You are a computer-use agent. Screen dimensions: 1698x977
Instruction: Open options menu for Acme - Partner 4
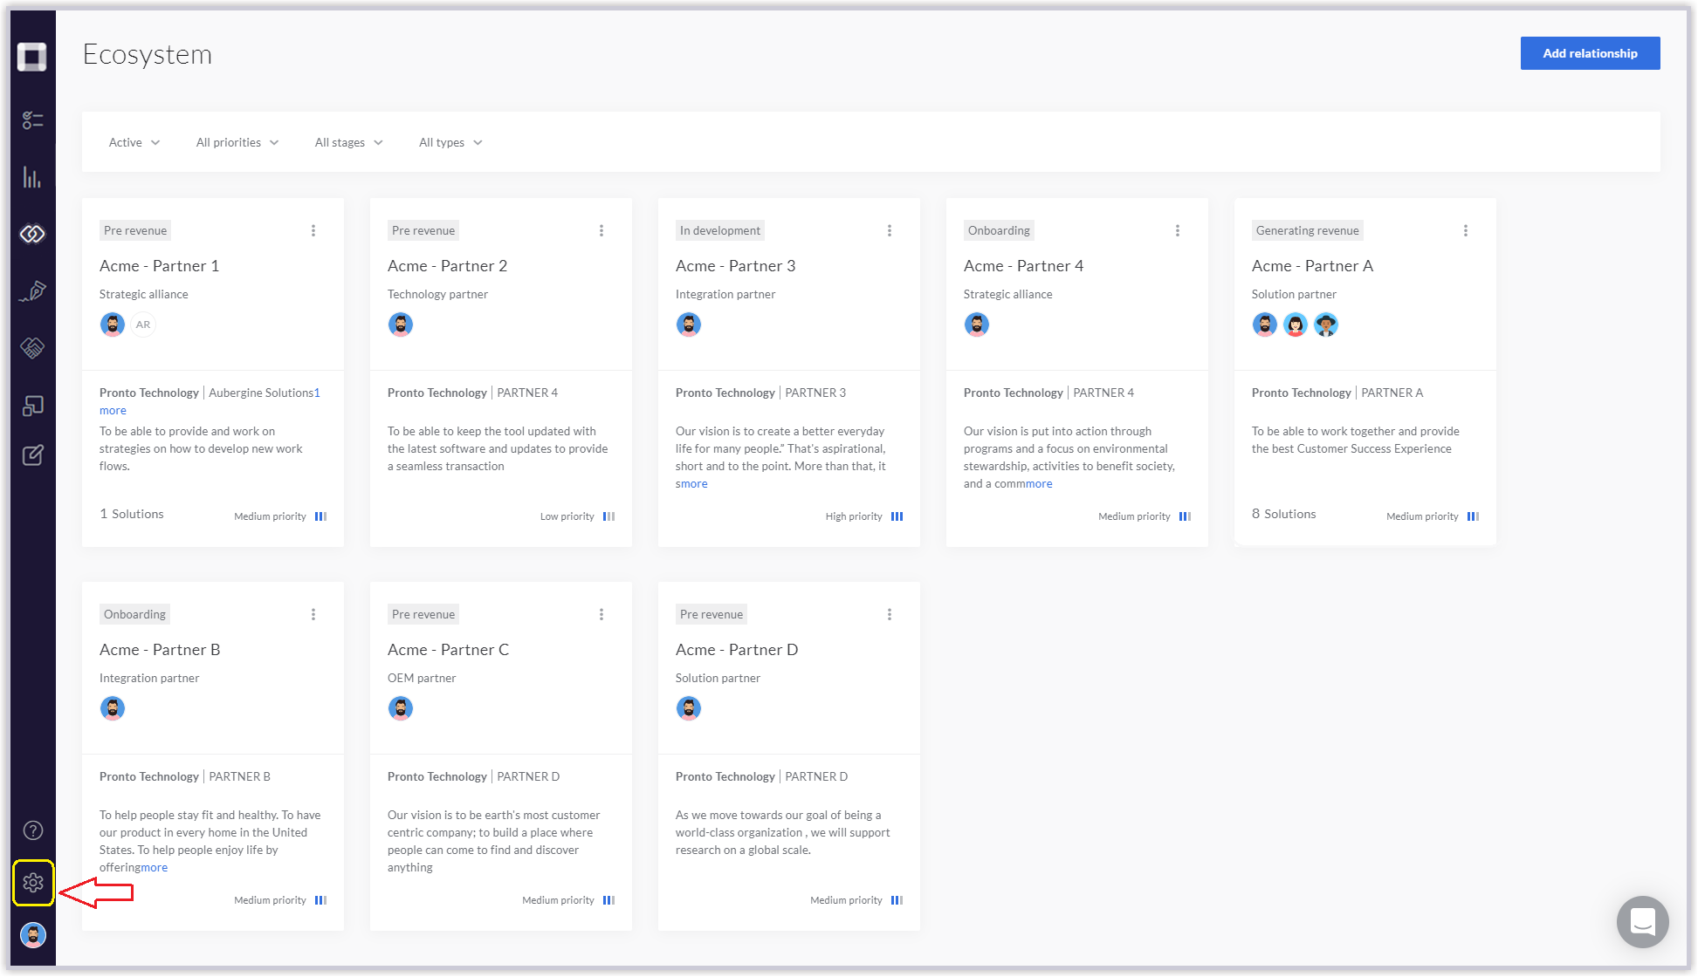point(1178,230)
